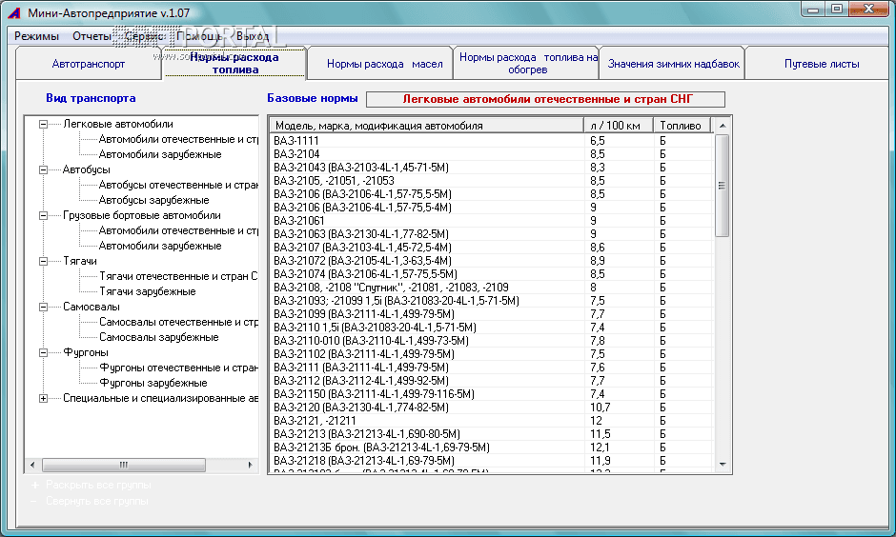
Task: Select ВАЗ-2120 (ВАЗ-2130-4L-1,774-82-5М) row
Action: (x=492, y=408)
